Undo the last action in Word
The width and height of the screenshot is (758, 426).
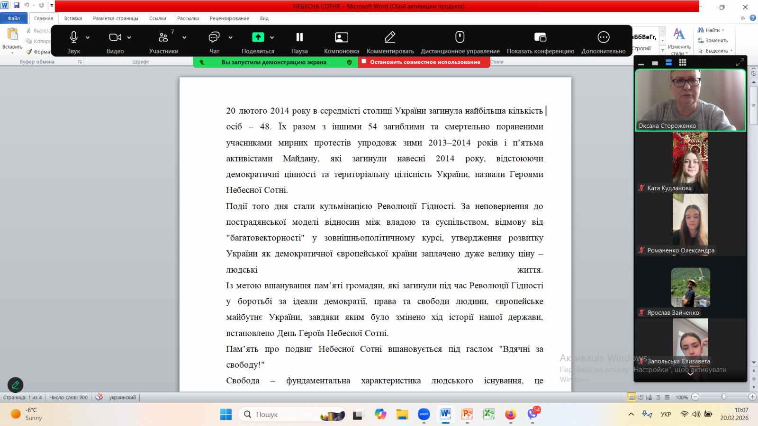27,6
